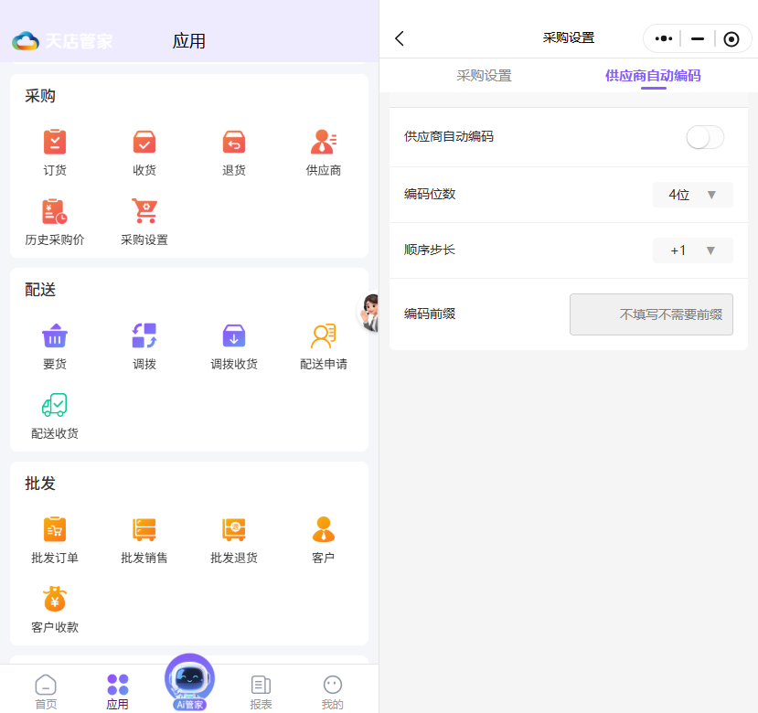
Task: Open the 订货 ordering icon
Action: pyautogui.click(x=55, y=143)
